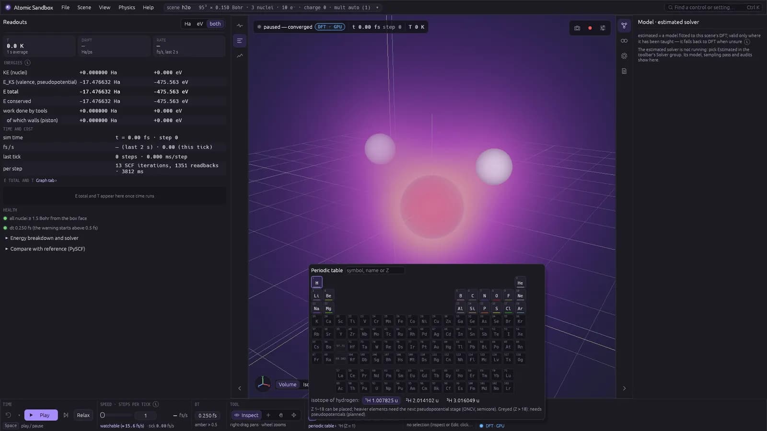Start recording with the red dot button
This screenshot has width=767, height=431.
click(x=590, y=28)
